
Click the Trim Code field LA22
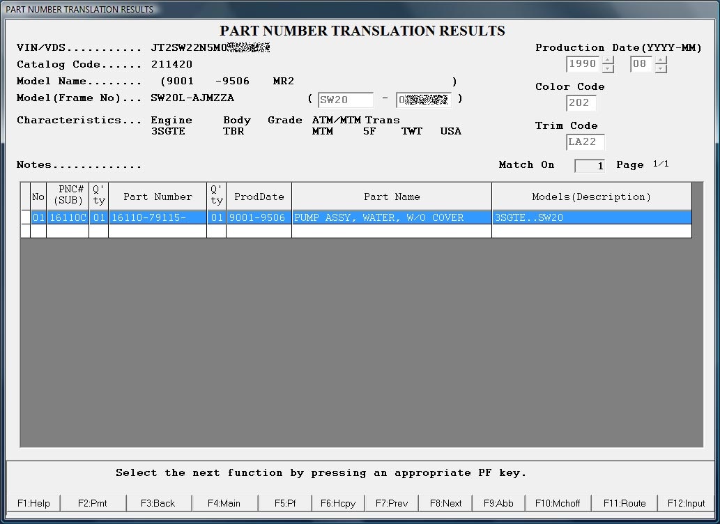click(x=585, y=142)
